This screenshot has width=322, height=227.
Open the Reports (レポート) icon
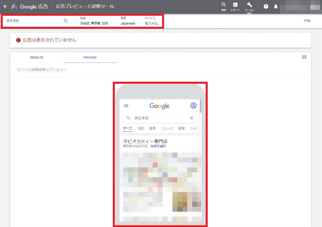[235, 7]
